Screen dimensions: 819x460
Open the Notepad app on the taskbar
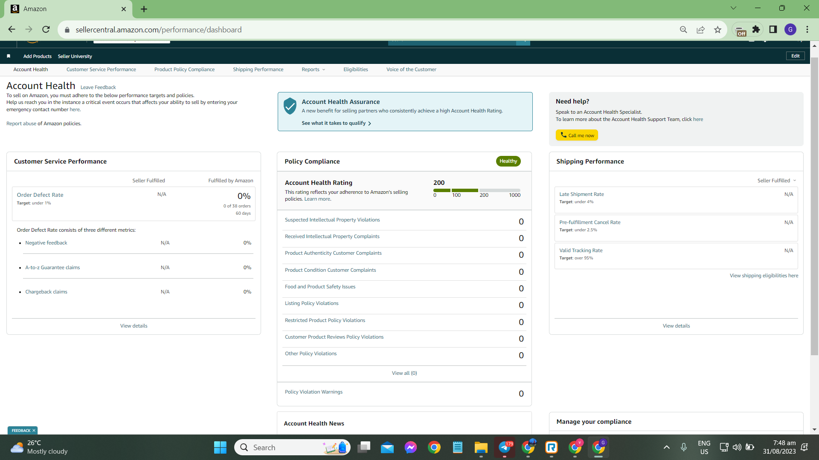(x=458, y=448)
